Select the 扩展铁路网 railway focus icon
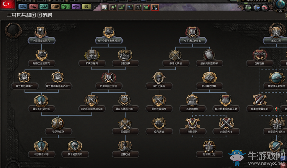The width and height of the screenshot is (287, 168). (x=92, y=55)
